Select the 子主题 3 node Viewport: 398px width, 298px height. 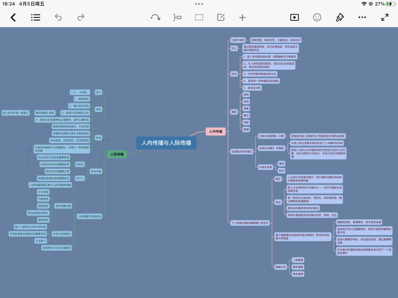pyautogui.click(x=41, y=241)
